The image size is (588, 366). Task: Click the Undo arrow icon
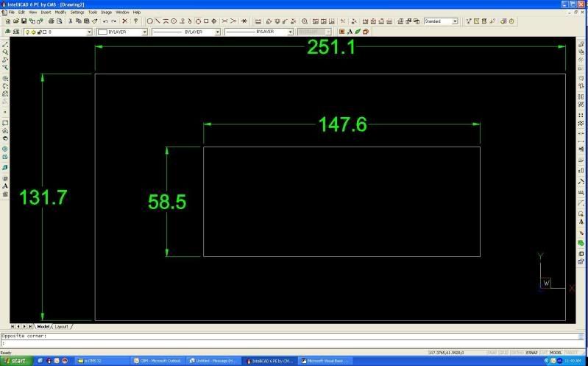105,21
